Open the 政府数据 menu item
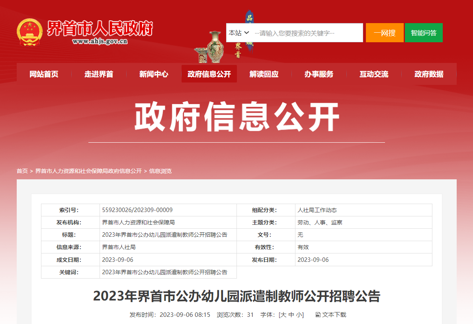 tap(429, 74)
